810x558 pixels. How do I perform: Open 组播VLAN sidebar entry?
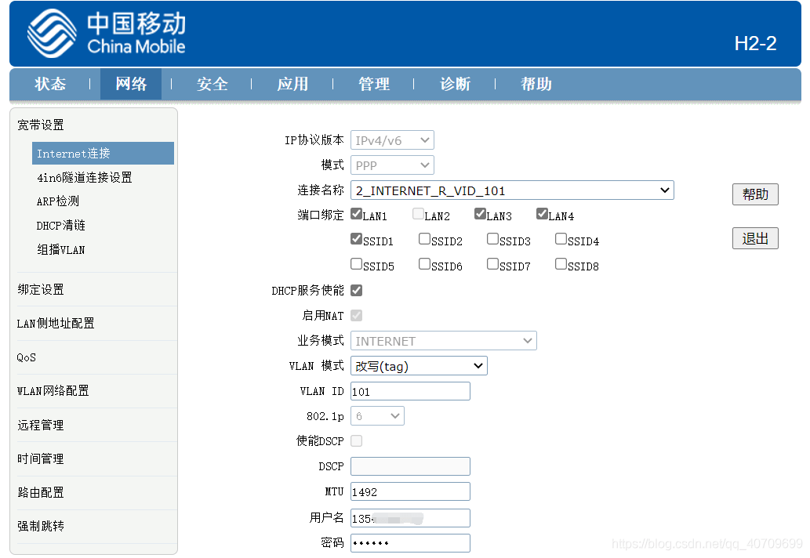60,249
